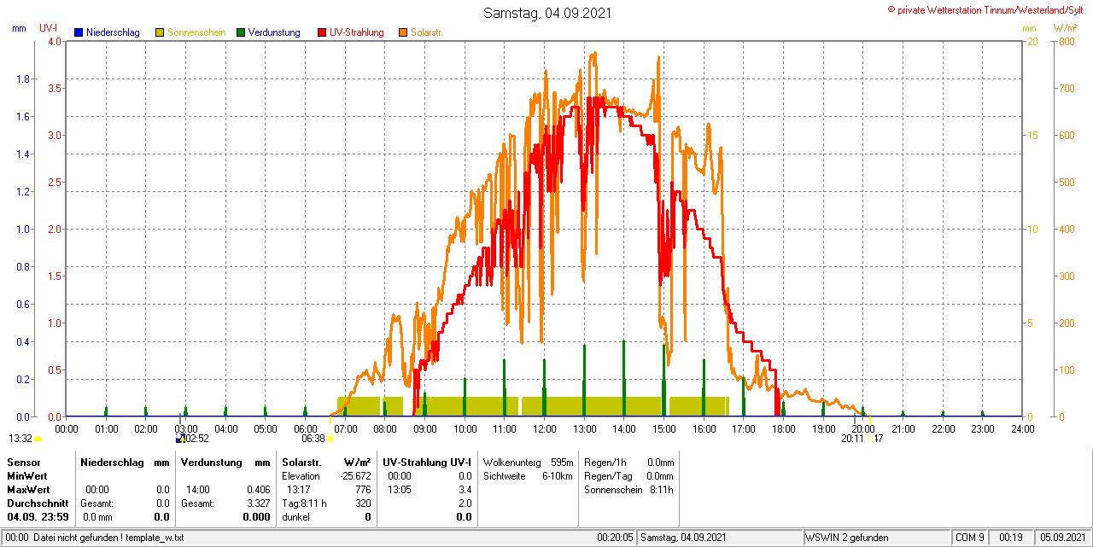1093x547 pixels.
Task: Click the 24:00 tick on the time axis
Action: pos(1022,428)
